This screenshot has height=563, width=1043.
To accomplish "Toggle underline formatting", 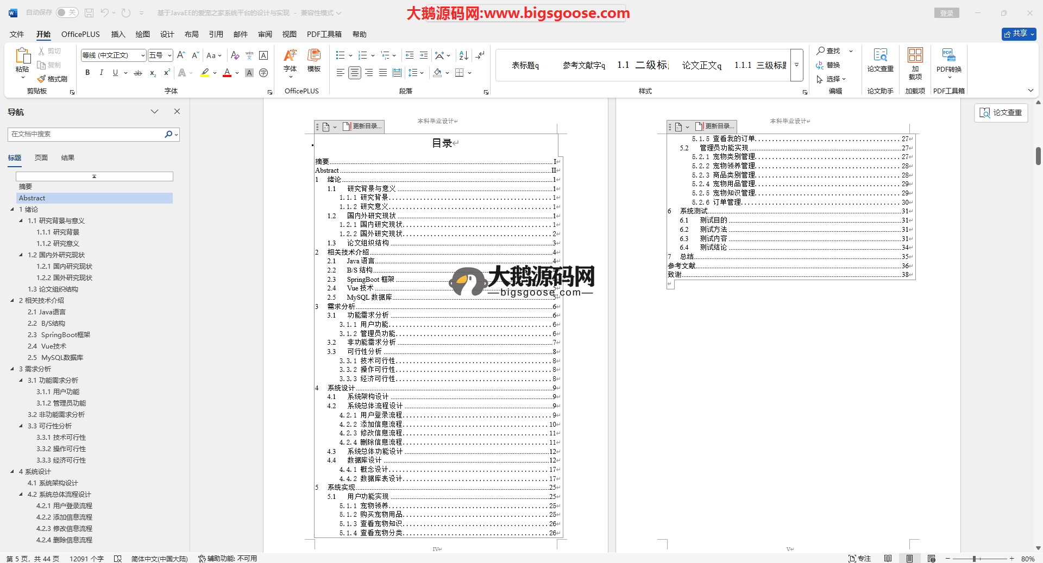I will coord(115,73).
